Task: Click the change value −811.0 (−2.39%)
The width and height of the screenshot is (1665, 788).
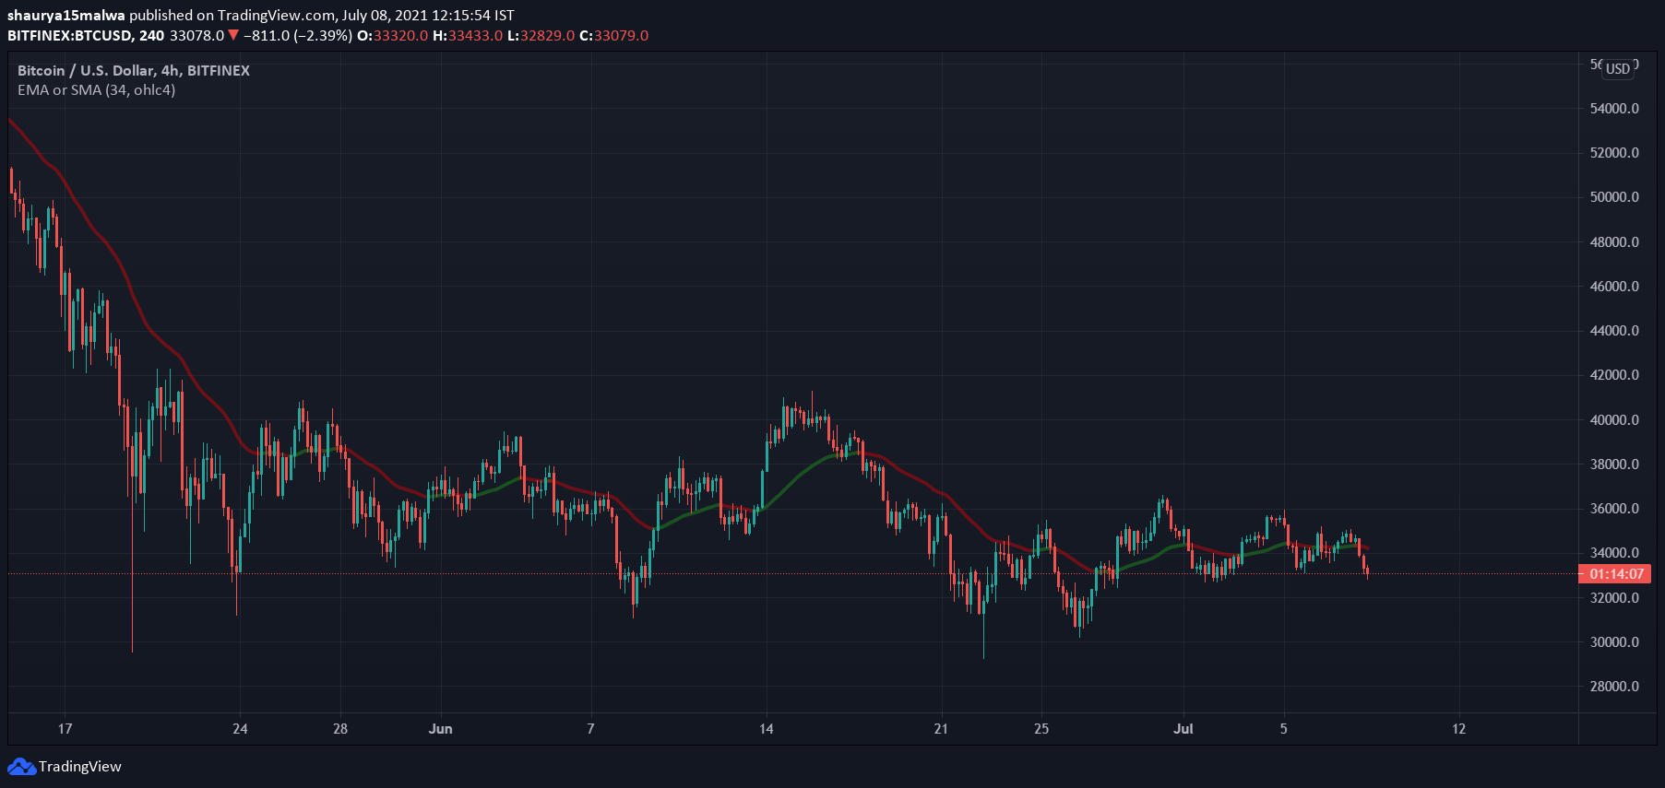Action: [x=298, y=35]
